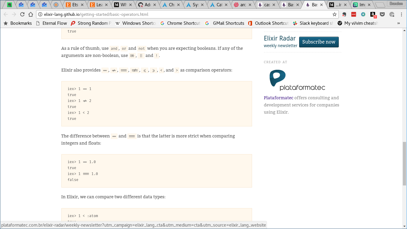Open the Slack keyboard shortcuts bookmark

point(313,23)
